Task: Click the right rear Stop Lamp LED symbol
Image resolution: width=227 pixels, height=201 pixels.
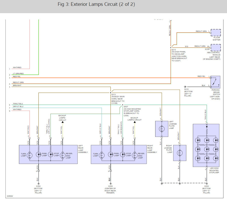Action: click(x=123, y=154)
